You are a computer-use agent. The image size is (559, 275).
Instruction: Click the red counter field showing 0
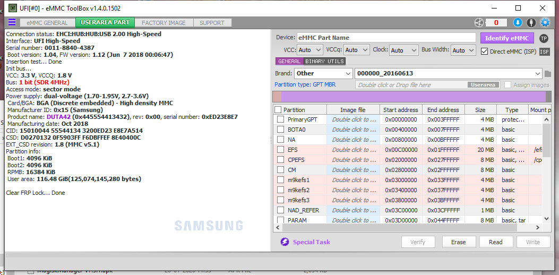tap(496, 23)
